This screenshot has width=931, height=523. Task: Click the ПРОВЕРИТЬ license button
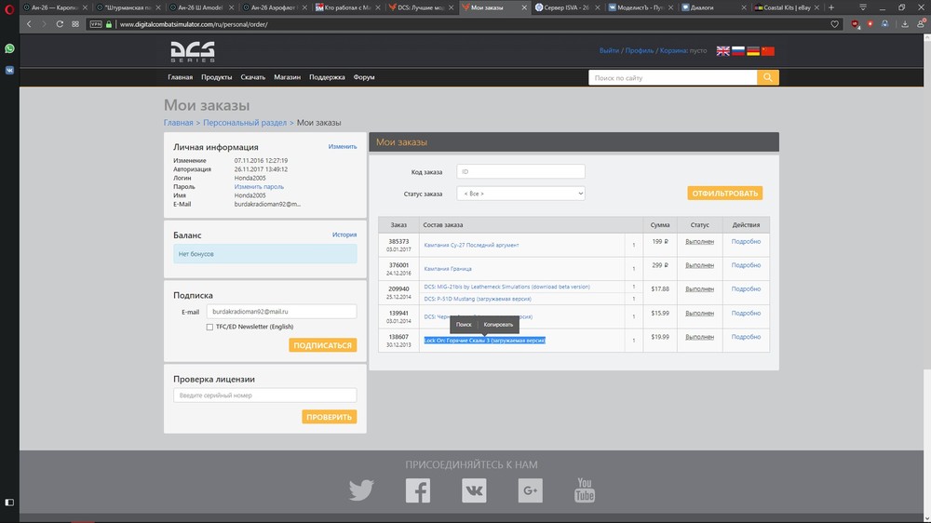329,417
